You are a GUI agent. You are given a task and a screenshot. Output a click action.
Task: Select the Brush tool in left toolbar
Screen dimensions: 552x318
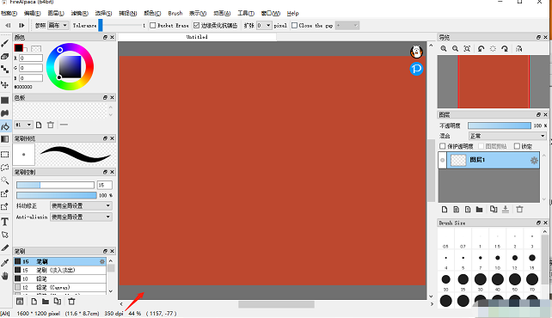[x=5, y=44]
